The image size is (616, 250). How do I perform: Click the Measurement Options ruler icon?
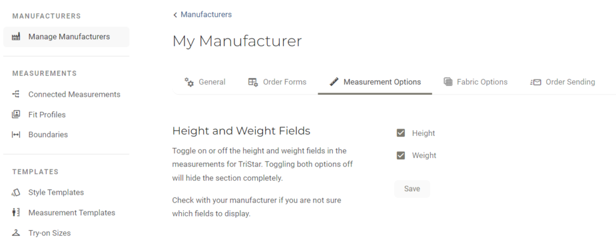click(x=334, y=82)
